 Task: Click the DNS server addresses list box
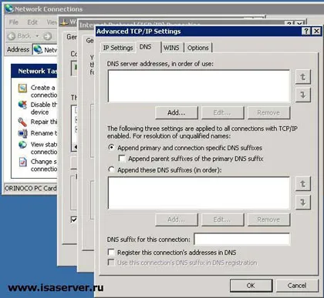pos(199,86)
